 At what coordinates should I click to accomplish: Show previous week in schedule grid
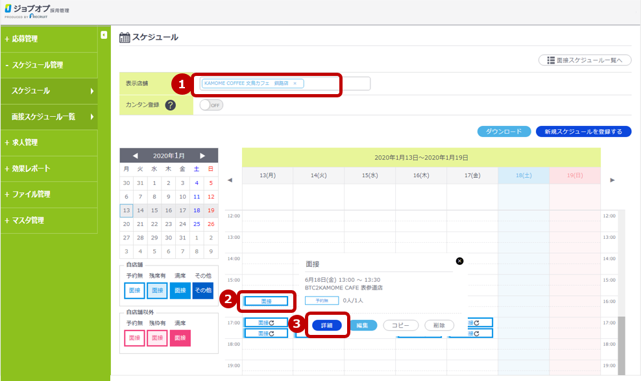point(230,180)
